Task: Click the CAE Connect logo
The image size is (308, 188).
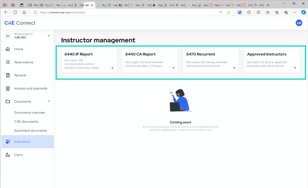Action: 20,23
